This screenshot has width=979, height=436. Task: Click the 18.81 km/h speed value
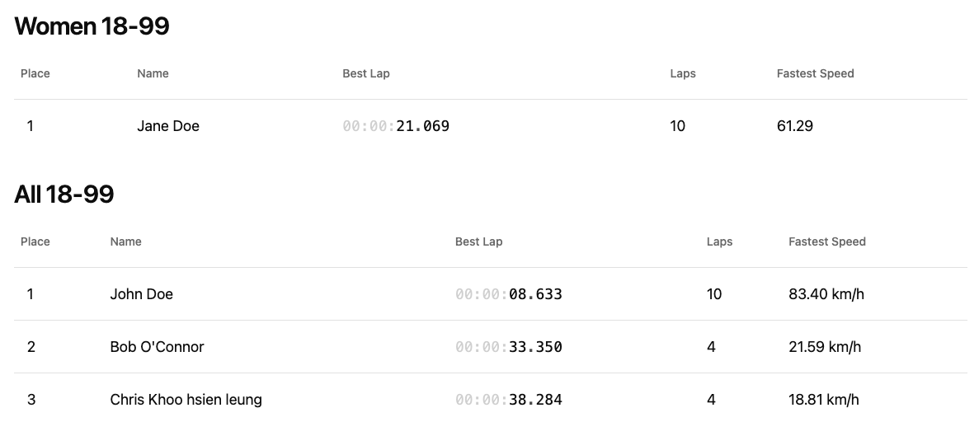pos(823,400)
